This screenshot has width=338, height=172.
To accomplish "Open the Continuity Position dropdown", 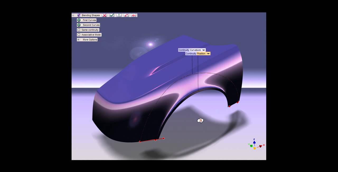I will pyautogui.click(x=208, y=54).
